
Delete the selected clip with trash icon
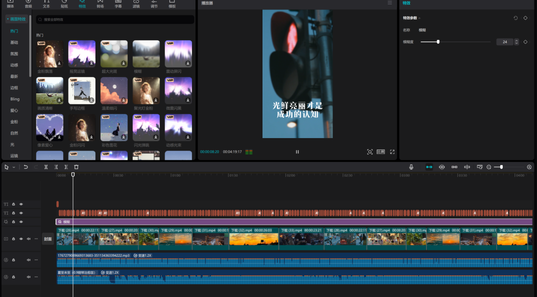(76, 167)
